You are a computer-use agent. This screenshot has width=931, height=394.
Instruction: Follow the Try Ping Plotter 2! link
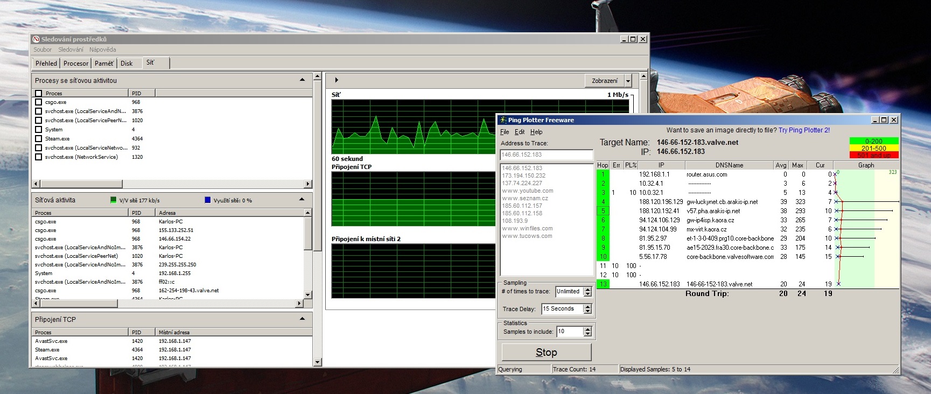click(x=804, y=130)
